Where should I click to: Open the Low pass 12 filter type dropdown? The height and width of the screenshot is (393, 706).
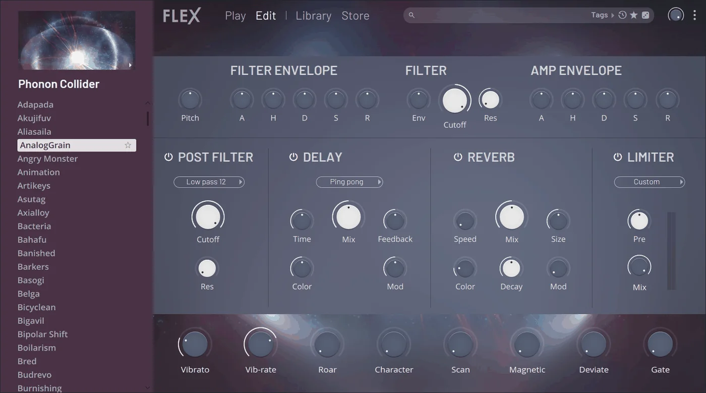[209, 182]
